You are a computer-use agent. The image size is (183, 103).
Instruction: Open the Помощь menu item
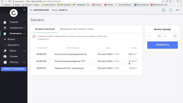click(14, 62)
